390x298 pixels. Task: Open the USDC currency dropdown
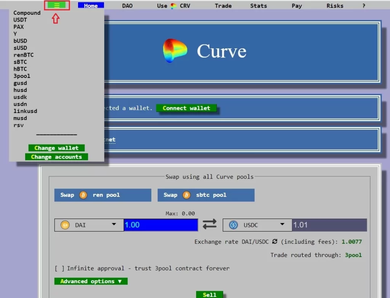coord(282,225)
